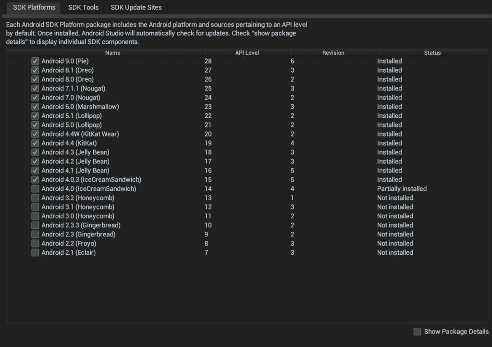Uncheck Android 4.2 (Jelly Bean) checkbox
The image size is (492, 347).
pos(35,161)
